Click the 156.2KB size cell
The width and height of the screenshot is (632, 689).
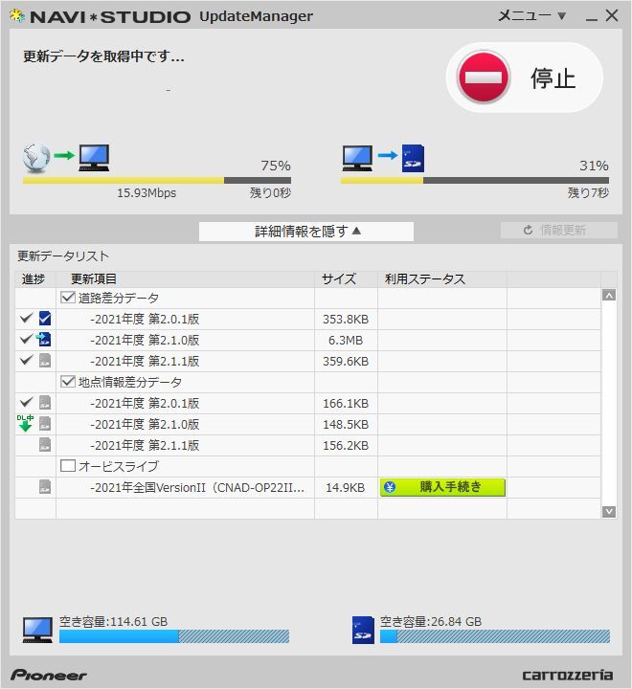click(346, 446)
